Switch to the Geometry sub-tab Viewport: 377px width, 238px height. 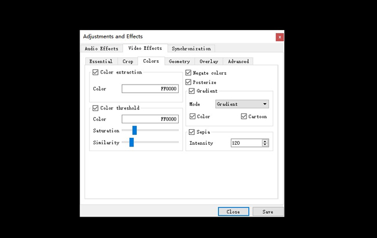pyautogui.click(x=179, y=61)
